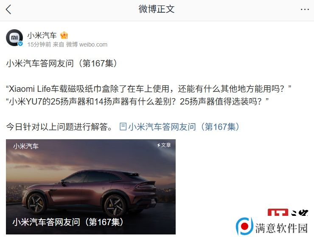Viewport: 314px width, 237px height.
Task: Click the Xiaomi Life tissue box question text
Action: [149, 89]
